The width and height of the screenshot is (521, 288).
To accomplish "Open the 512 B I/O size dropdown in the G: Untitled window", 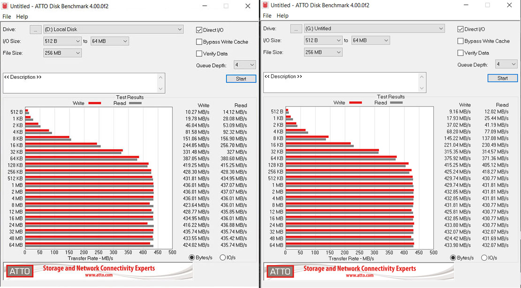I will coord(323,40).
